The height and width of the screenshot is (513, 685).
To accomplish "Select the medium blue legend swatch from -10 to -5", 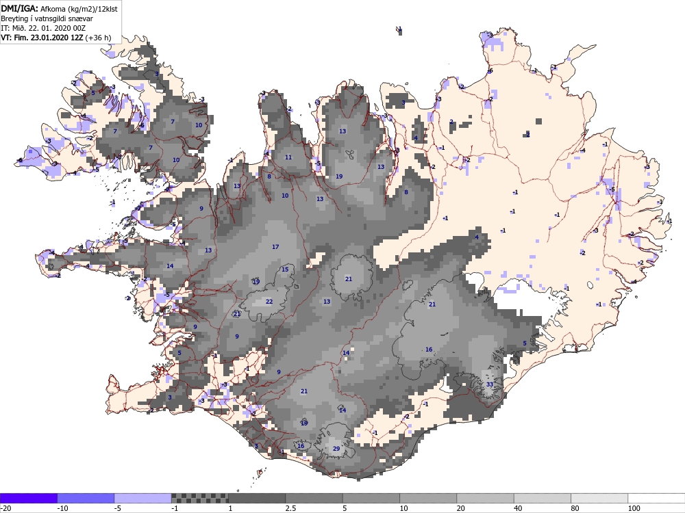I will [86, 498].
